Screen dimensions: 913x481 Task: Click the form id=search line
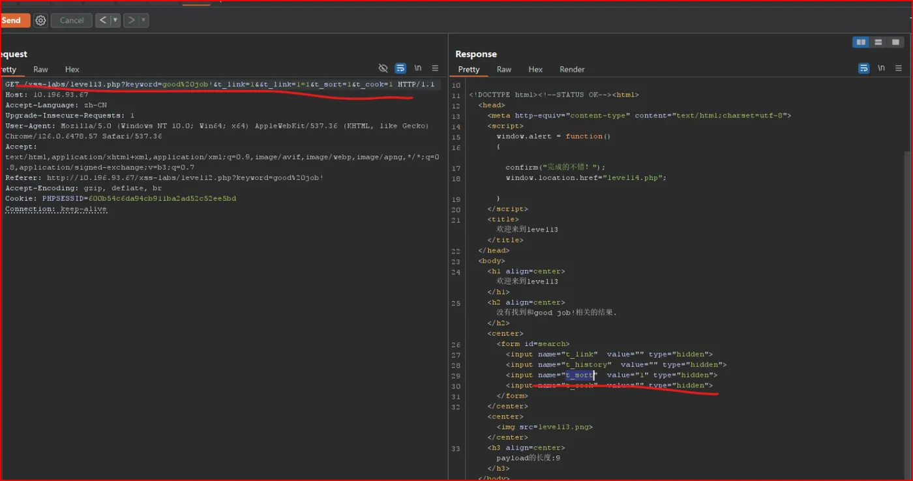533,343
